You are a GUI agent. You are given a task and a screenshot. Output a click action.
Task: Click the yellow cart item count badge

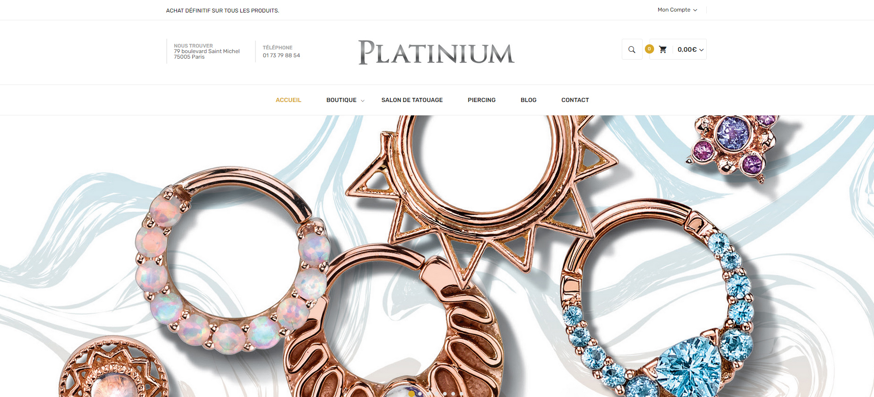pos(649,49)
